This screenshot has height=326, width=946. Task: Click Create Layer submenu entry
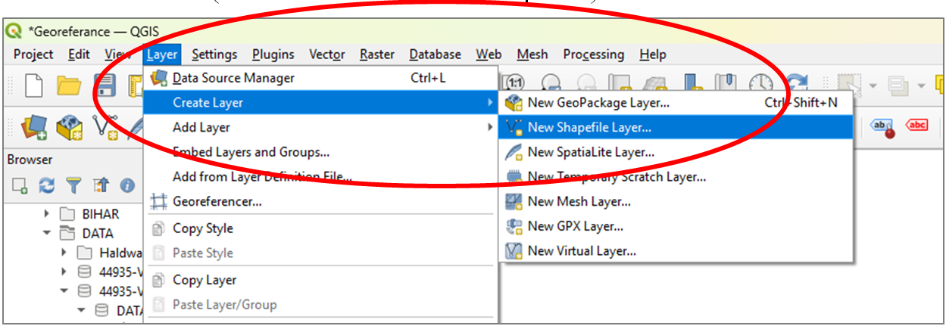point(320,103)
